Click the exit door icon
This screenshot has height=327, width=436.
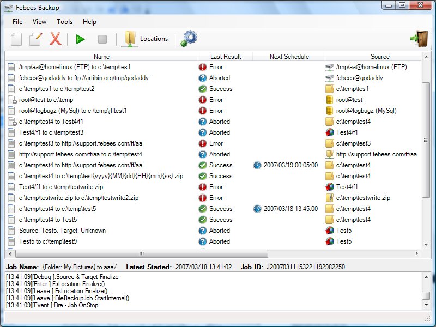pyautogui.click(x=419, y=38)
